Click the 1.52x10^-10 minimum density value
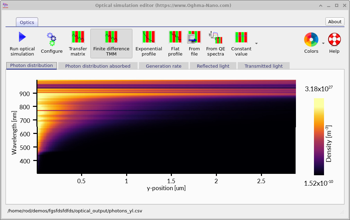This screenshot has width=350, height=220. point(318,183)
